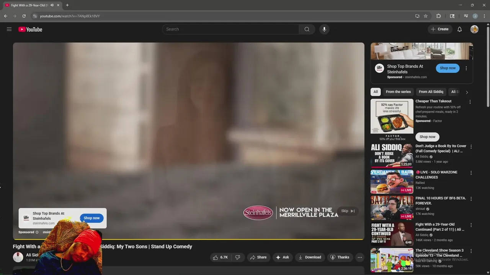Like the video with 6.7K likes

[x=221, y=257]
